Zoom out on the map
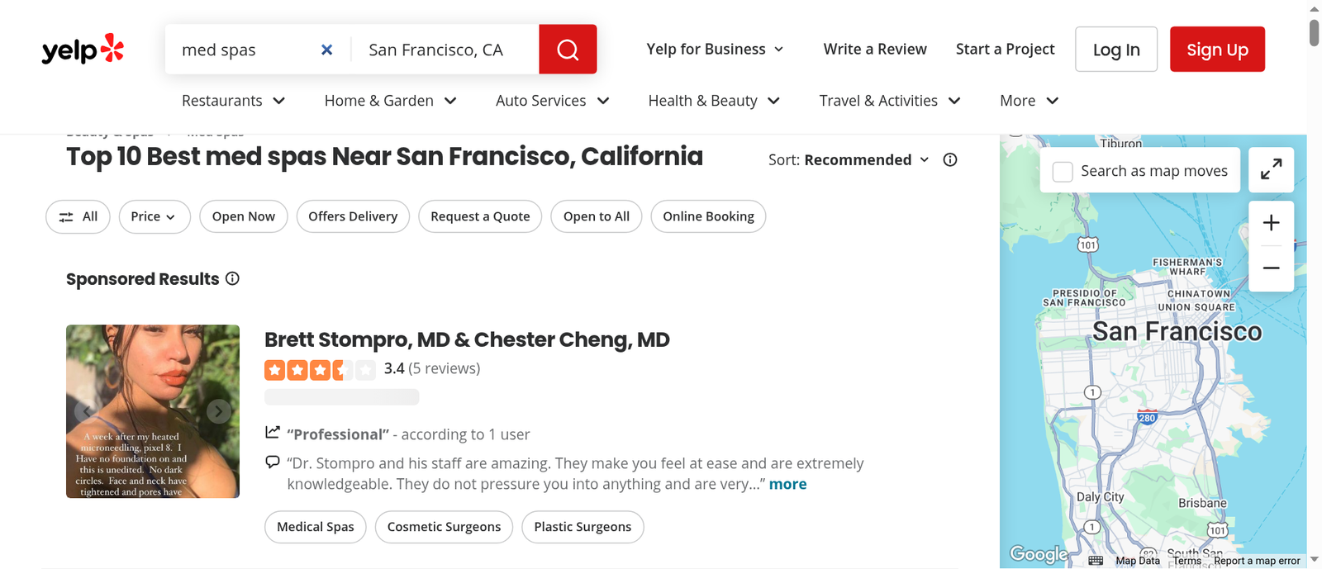This screenshot has width=1322, height=569. point(1271,268)
